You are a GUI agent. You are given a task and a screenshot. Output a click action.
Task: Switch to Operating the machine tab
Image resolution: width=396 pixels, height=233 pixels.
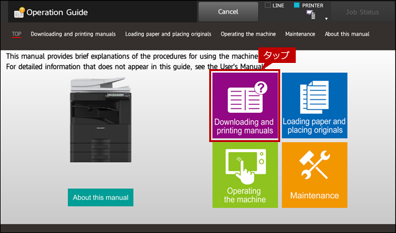(248, 34)
